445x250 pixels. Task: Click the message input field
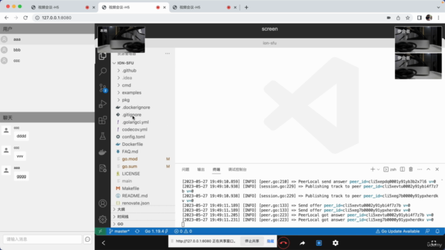pos(42,239)
